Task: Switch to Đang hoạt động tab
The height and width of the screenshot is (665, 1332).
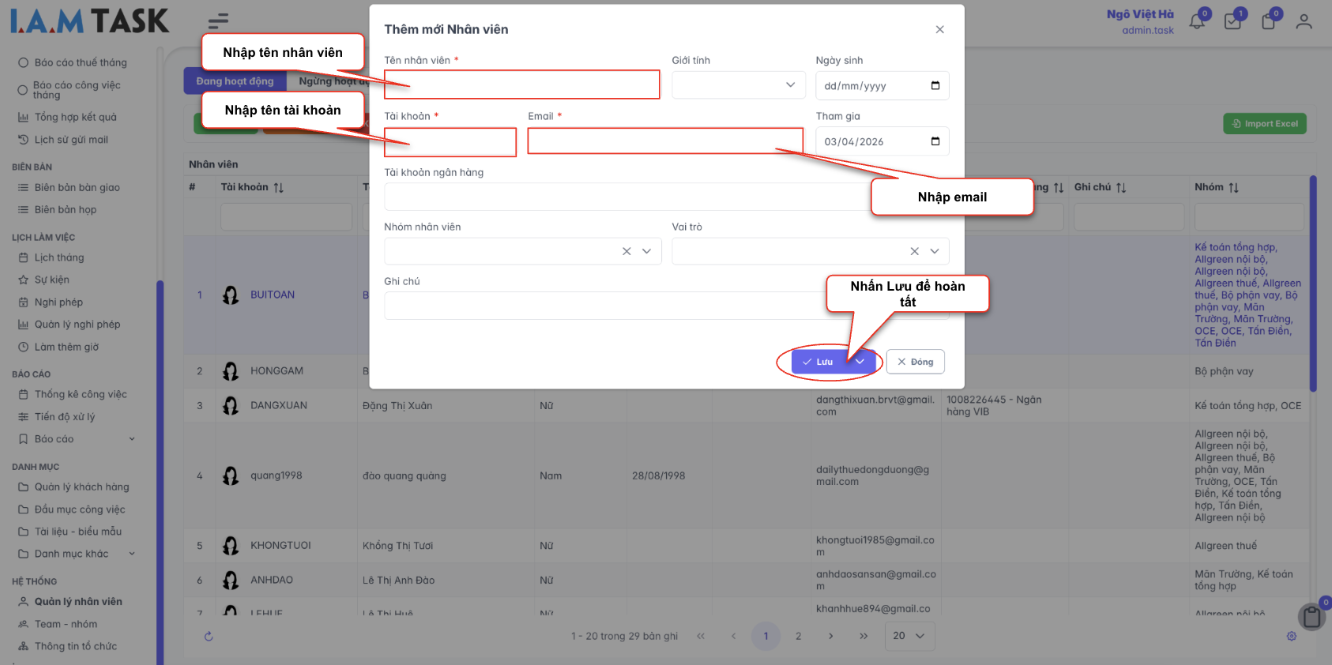Action: (x=235, y=81)
